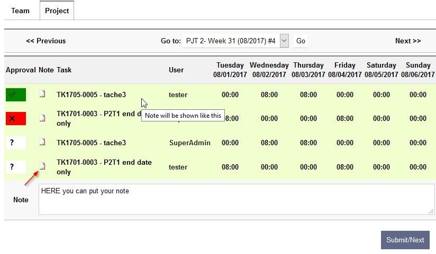
Task: Follow the Next week link
Action: pyautogui.click(x=407, y=41)
